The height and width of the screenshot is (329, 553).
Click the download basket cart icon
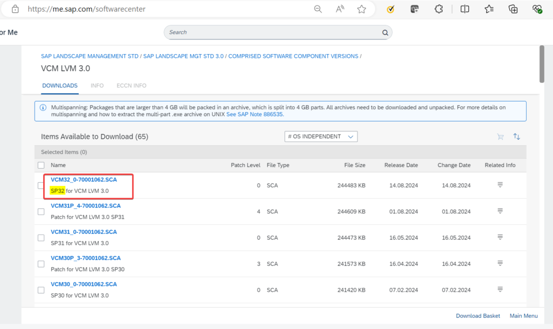pyautogui.click(x=500, y=137)
